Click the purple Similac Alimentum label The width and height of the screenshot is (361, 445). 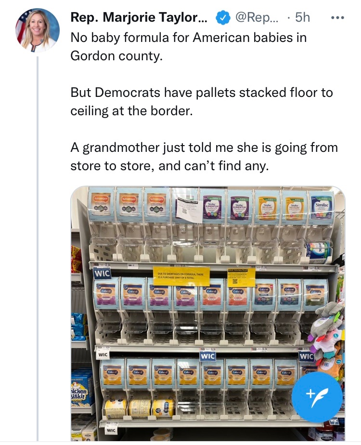point(213,206)
